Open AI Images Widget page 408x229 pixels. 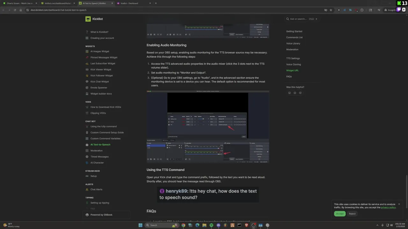100,52
